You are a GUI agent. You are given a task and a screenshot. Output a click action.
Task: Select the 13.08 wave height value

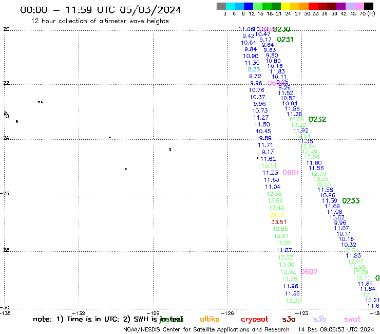pyautogui.click(x=283, y=243)
